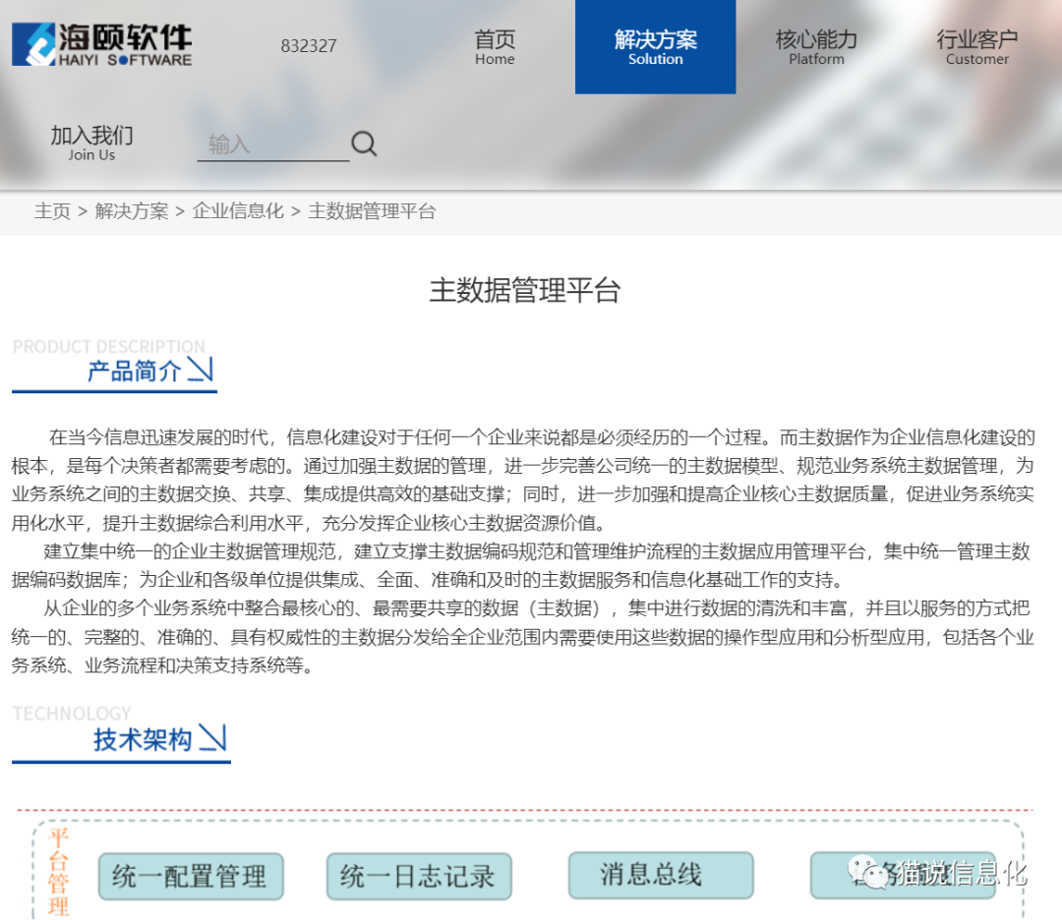Go to 行业客户 Customer page
Viewport: 1062px width, 920px height.
coord(976,46)
